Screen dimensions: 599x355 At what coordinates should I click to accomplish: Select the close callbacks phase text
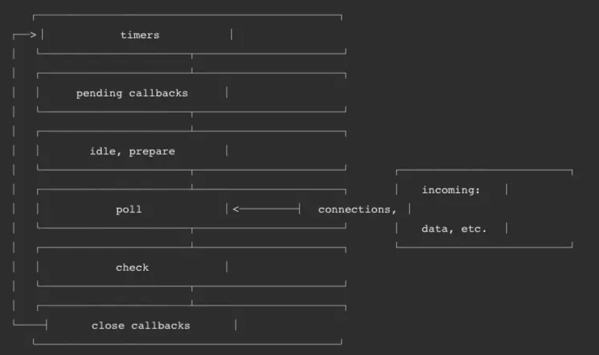(140, 326)
